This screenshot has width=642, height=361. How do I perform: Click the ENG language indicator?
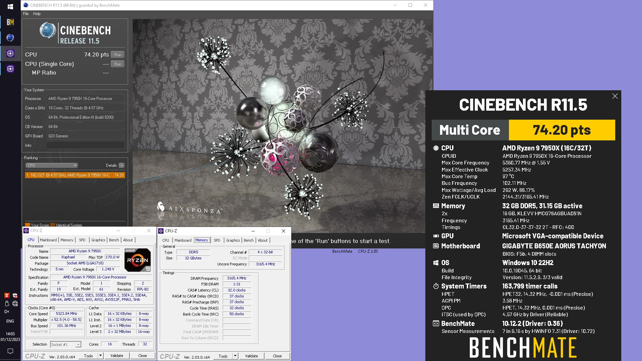tap(10, 321)
